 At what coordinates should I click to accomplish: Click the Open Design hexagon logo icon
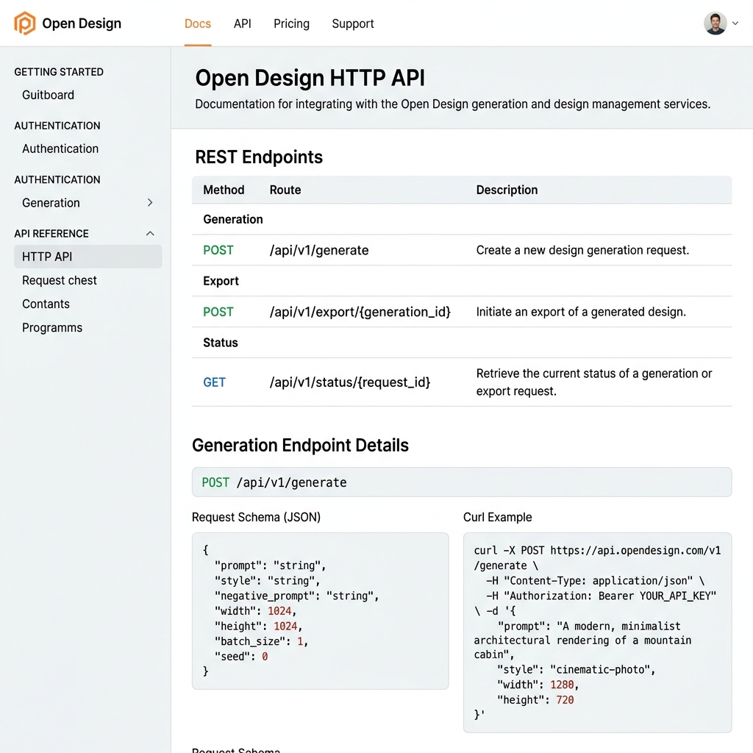[x=24, y=23]
